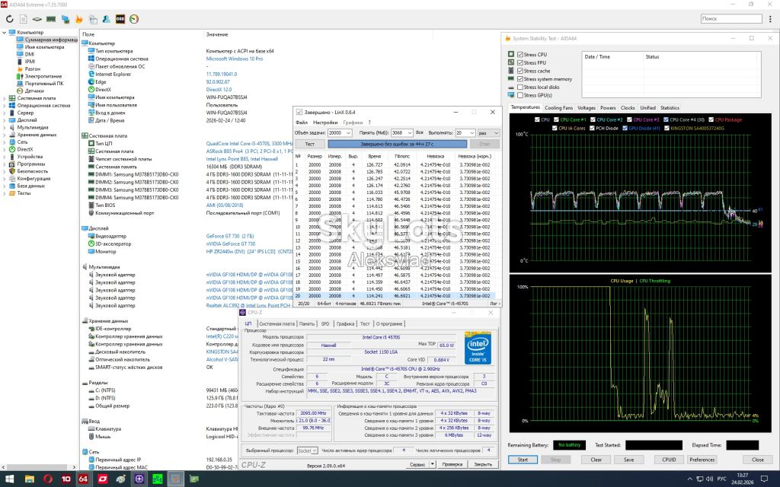Open the Windows Start menu

11,479
